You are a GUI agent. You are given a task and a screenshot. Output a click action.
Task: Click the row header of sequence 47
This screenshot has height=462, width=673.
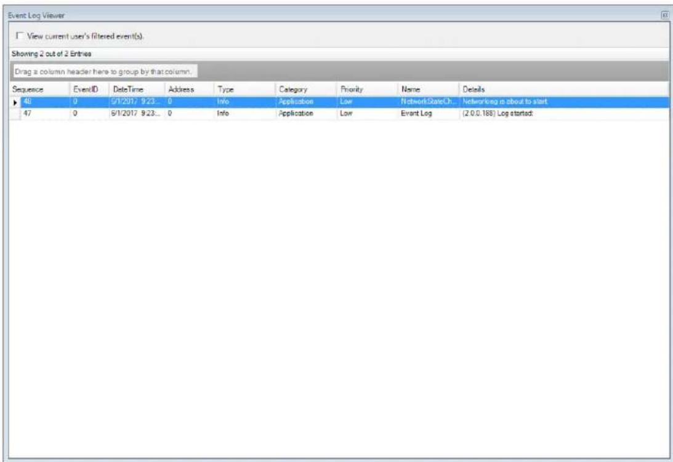(15, 114)
